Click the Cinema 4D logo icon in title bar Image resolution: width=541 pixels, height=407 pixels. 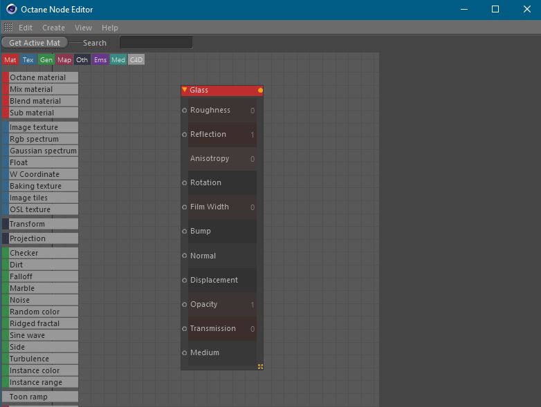[11, 9]
